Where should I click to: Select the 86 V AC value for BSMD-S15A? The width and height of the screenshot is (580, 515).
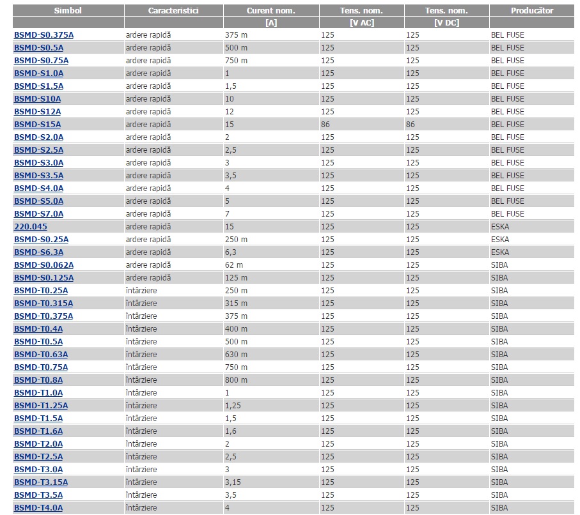325,125
